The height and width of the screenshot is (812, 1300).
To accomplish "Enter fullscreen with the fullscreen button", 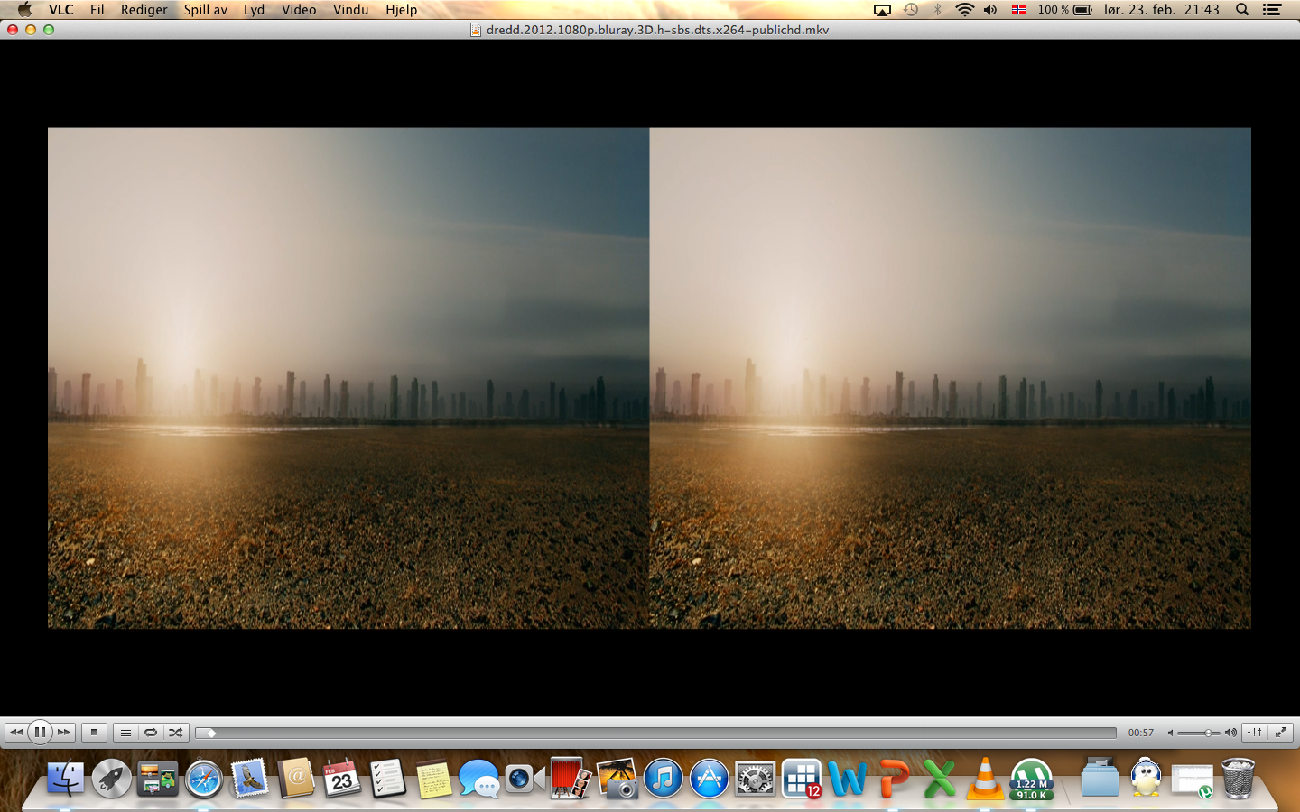I will [x=1281, y=733].
